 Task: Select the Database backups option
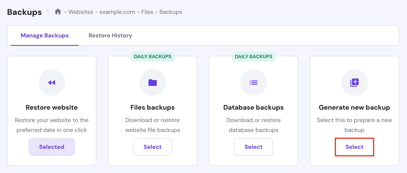[254, 147]
